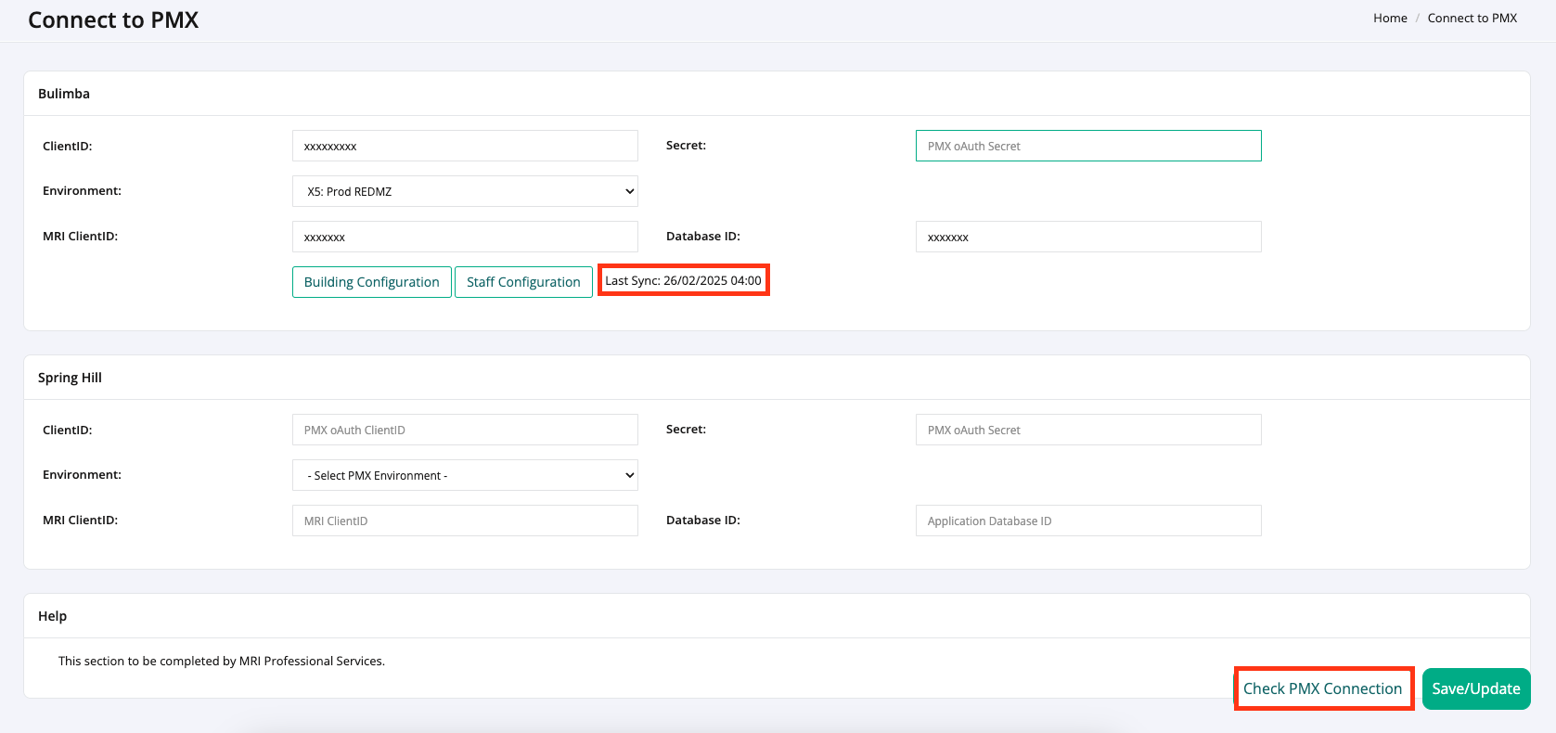Viewport: 1556px width, 733px height.
Task: Click the Bulimba ClientID input field
Action: tap(465, 146)
